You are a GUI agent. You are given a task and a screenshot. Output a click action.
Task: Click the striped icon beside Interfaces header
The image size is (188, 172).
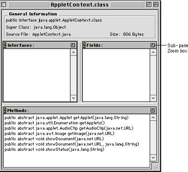click(5, 45)
